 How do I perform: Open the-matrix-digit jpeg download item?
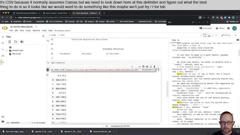pyautogui.click(x=15, y=132)
